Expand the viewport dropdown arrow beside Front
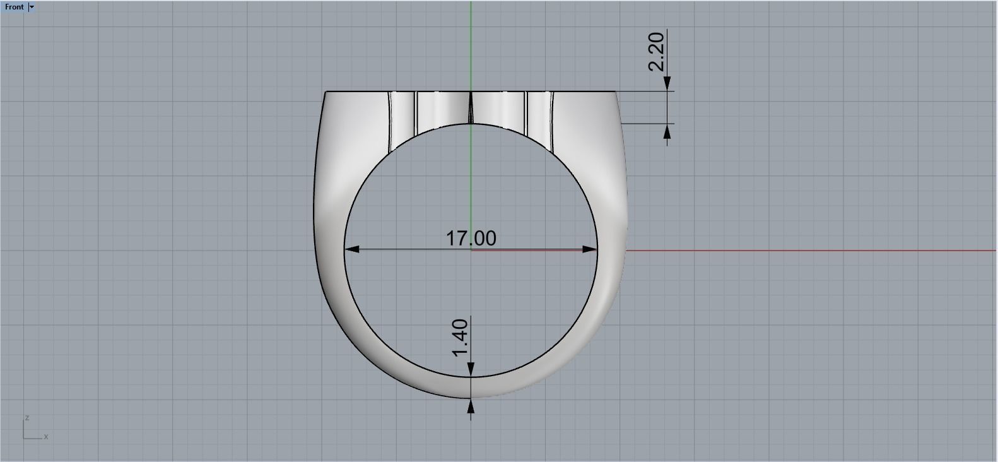The width and height of the screenshot is (998, 462). pos(32,7)
